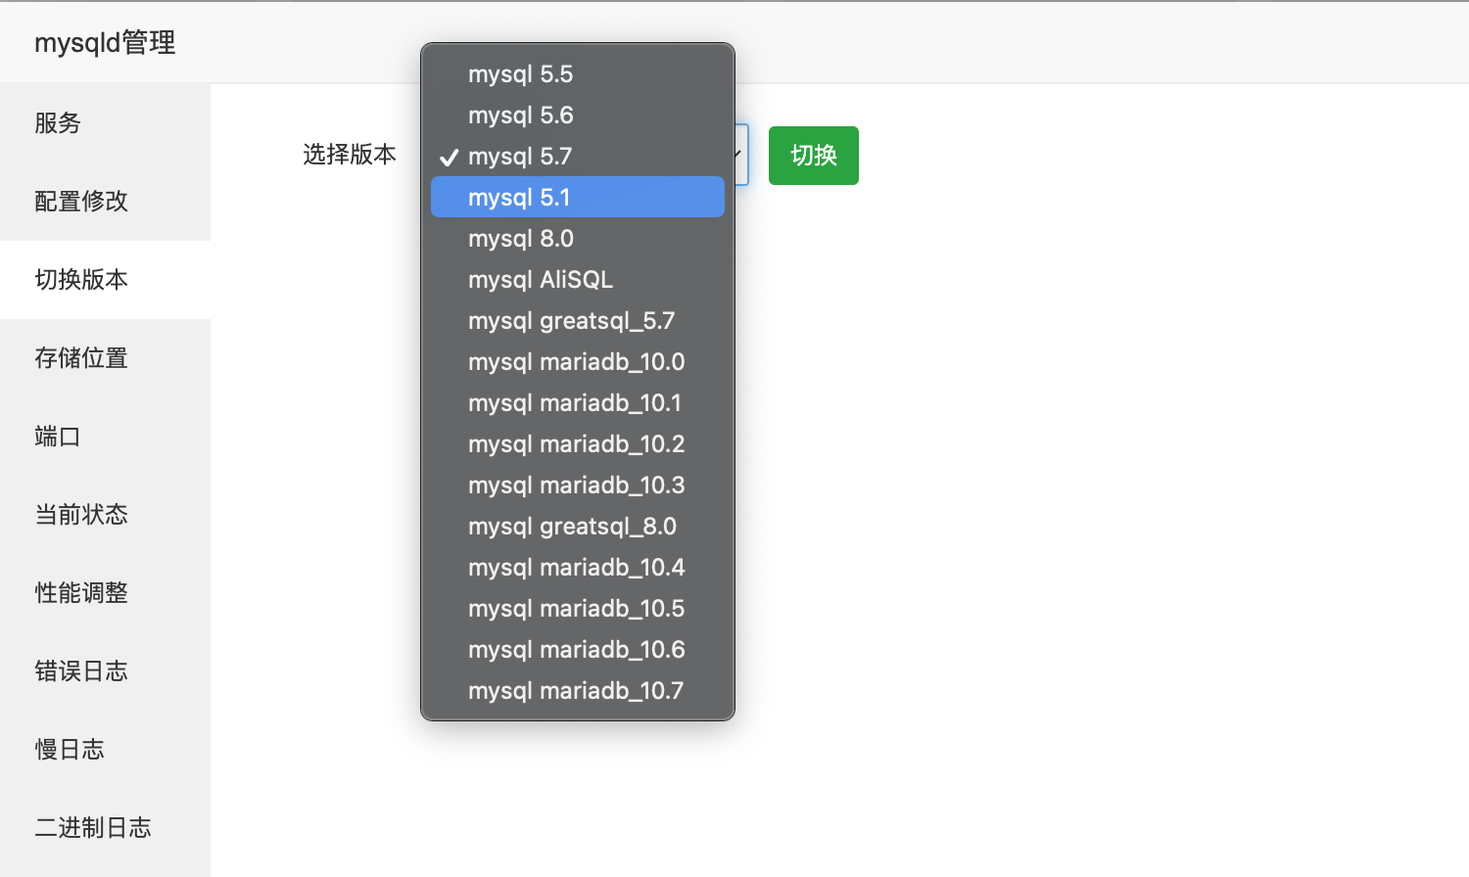Select highlighted mysql 5.1 option
The width and height of the screenshot is (1469, 877).
(x=578, y=197)
